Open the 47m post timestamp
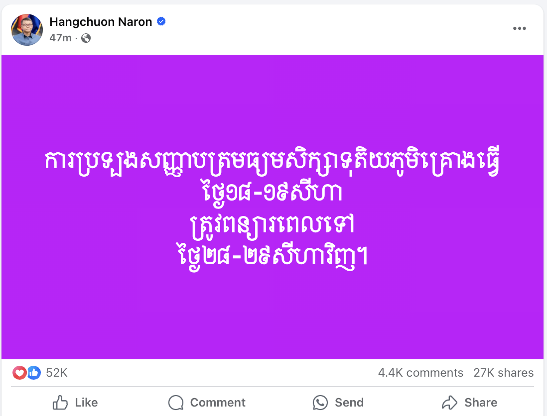The width and height of the screenshot is (547, 416). click(x=60, y=38)
